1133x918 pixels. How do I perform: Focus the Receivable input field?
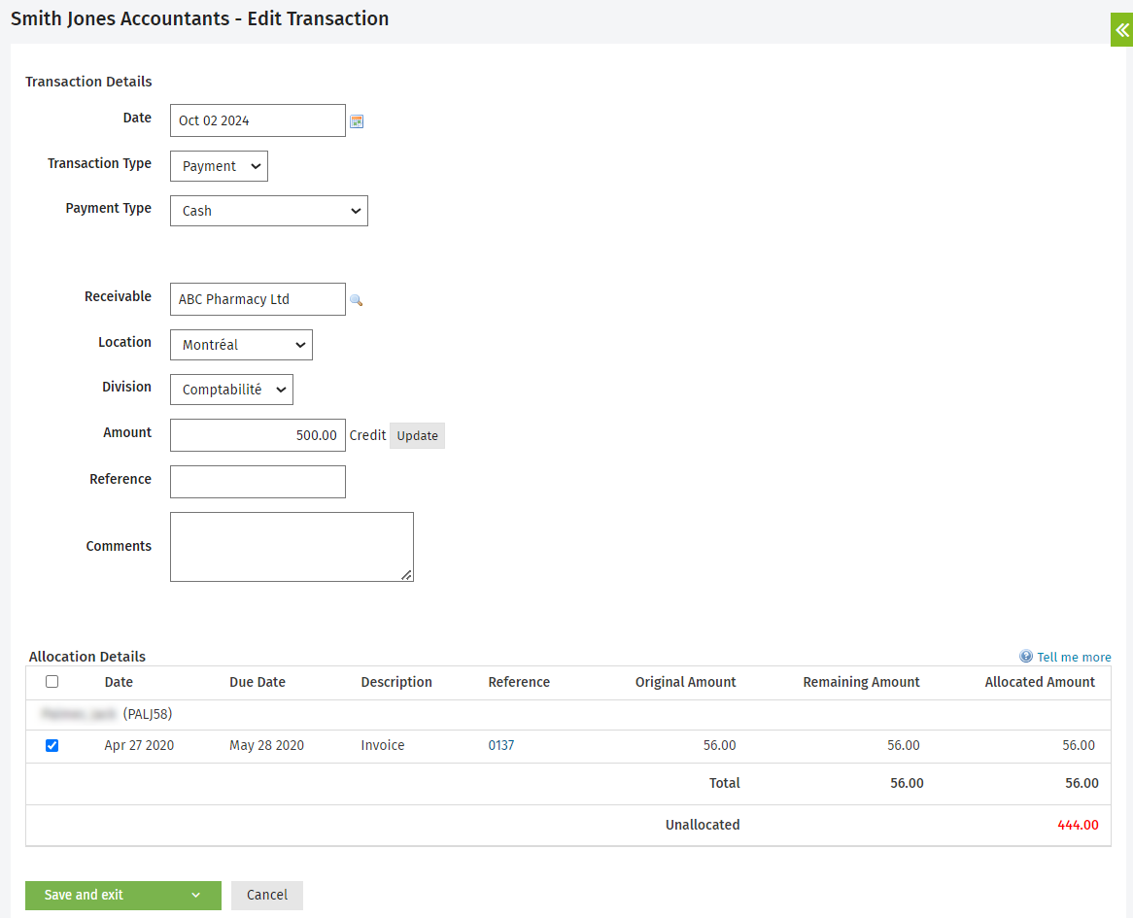pyautogui.click(x=257, y=299)
